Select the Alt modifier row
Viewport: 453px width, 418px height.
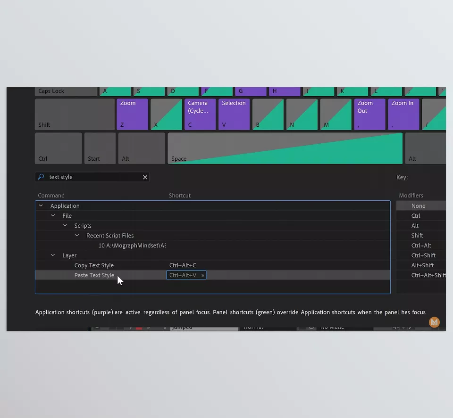coord(421,226)
